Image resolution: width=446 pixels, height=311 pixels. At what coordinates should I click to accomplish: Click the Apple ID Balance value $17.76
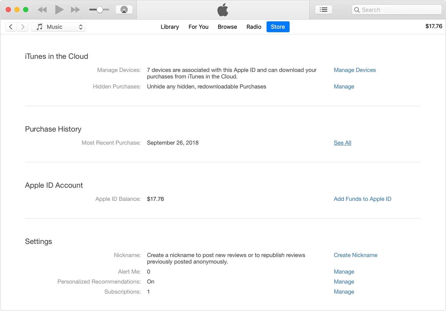(x=155, y=199)
